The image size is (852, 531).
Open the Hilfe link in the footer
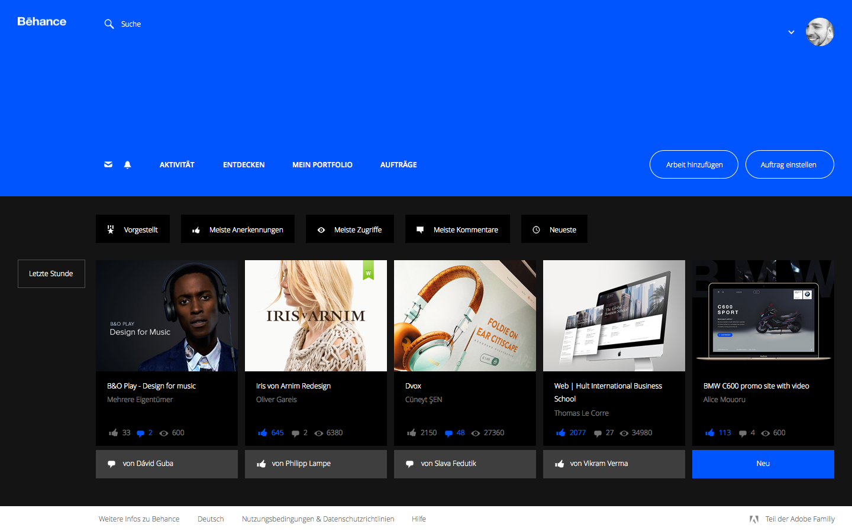pyautogui.click(x=418, y=519)
